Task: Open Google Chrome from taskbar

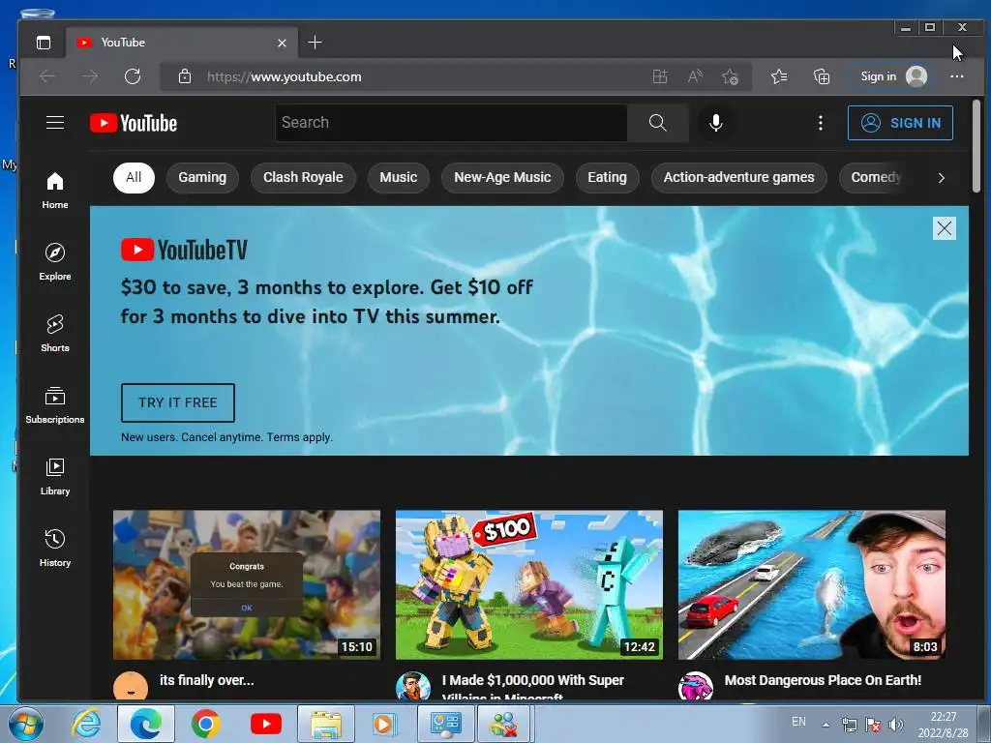Action: click(205, 724)
